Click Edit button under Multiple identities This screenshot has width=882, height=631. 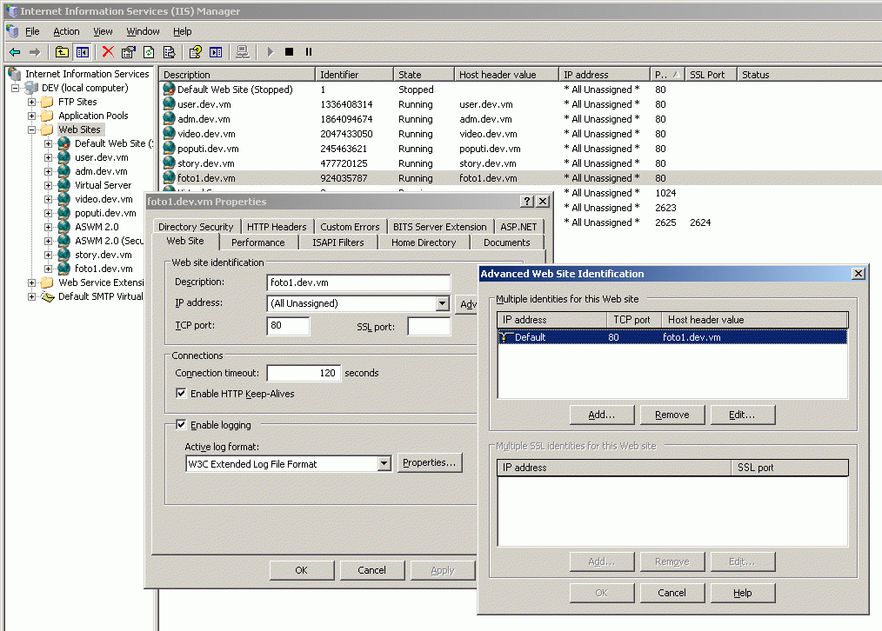[743, 415]
